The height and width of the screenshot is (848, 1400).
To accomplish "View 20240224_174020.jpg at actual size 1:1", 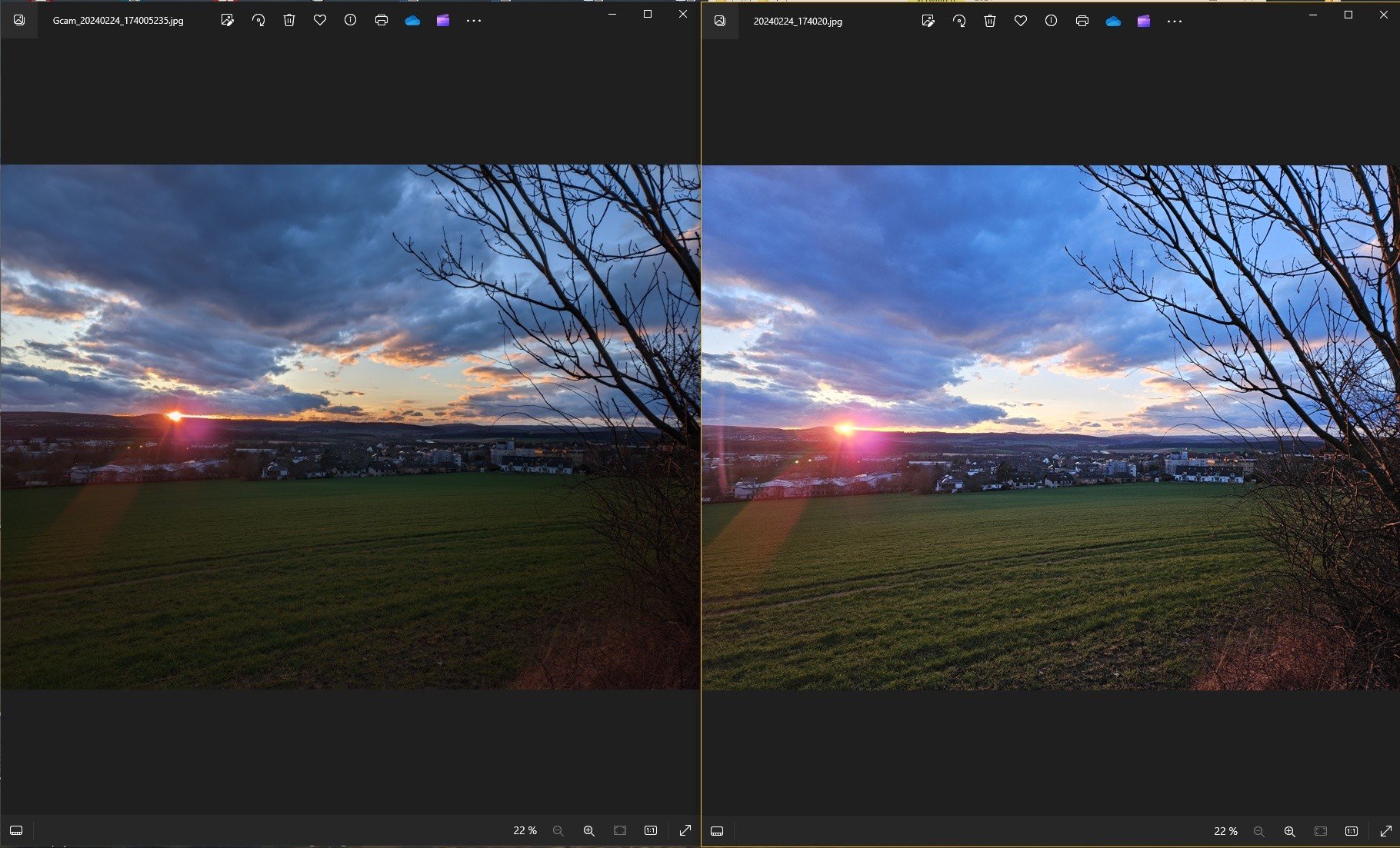I will pyautogui.click(x=1352, y=831).
